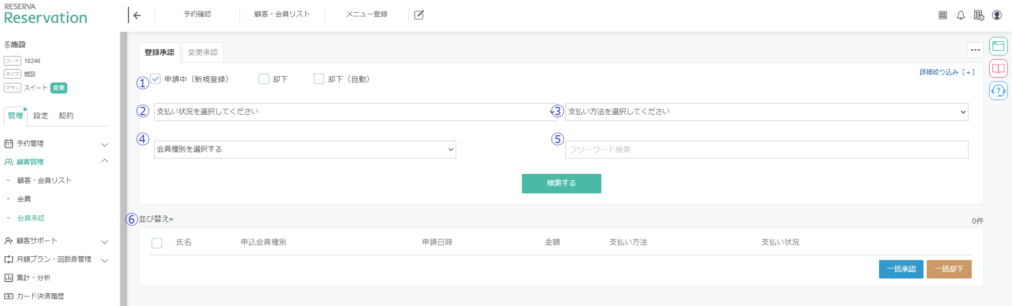This screenshot has width=1012, height=306.
Task: Open 顧客・会員リスト in top navigation
Action: coord(282,14)
